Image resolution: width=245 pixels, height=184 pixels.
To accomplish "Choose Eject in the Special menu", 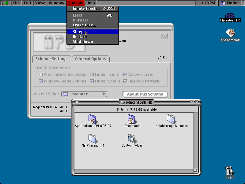I will point(93,15).
